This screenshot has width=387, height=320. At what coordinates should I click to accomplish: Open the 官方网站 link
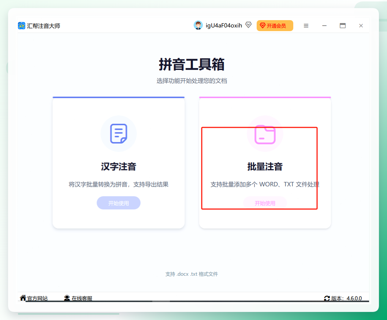(37, 298)
